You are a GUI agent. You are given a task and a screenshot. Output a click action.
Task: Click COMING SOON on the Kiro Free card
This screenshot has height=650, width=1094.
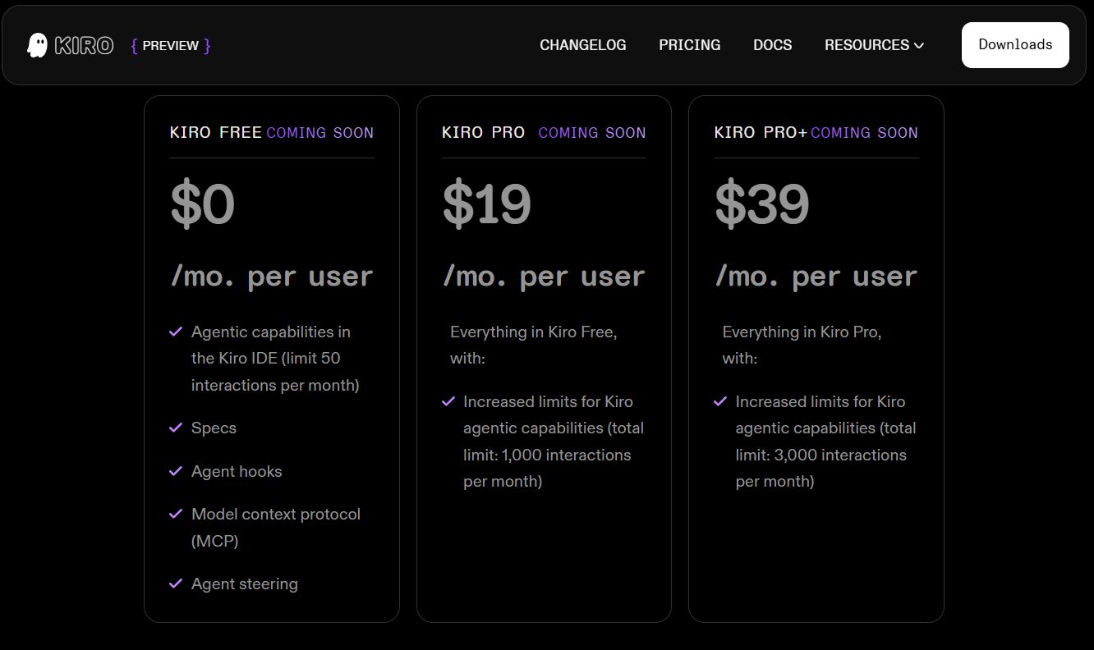pos(320,132)
